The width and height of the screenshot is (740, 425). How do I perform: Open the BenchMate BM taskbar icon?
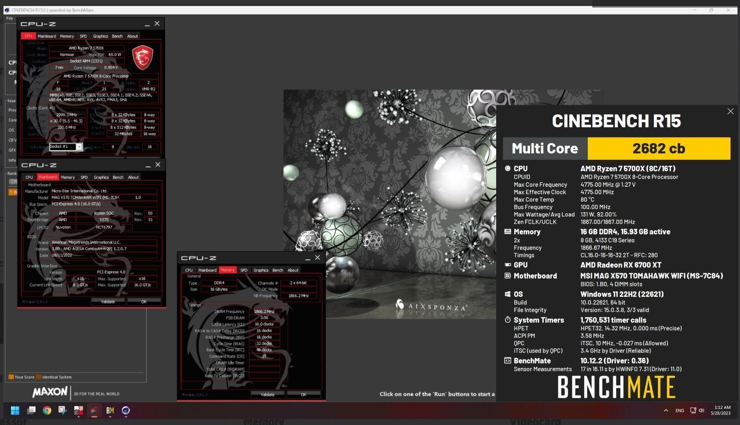point(110,410)
